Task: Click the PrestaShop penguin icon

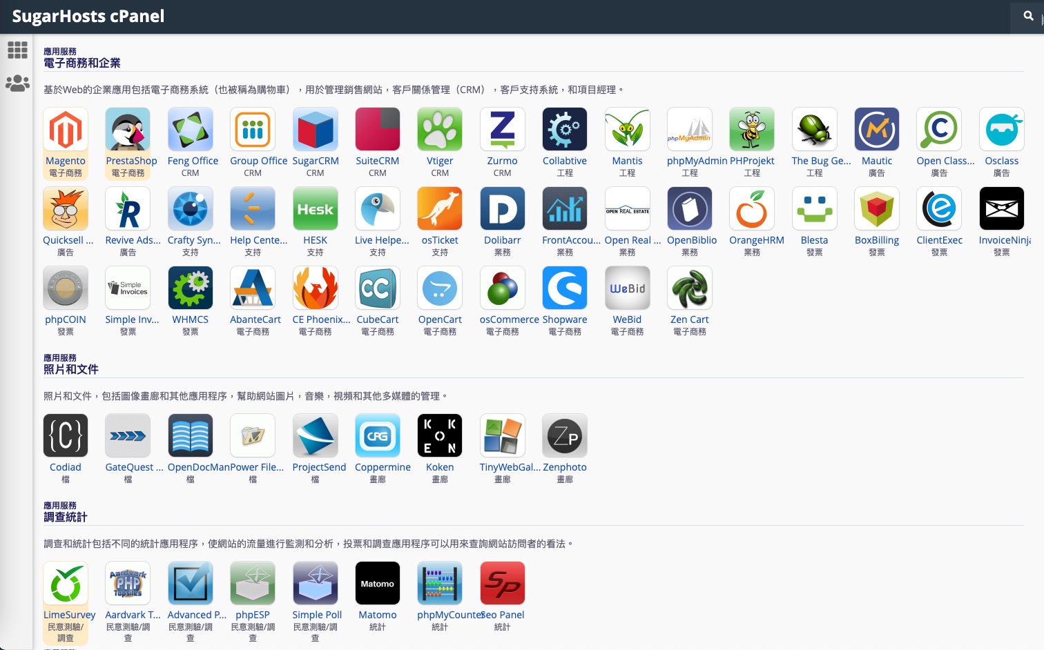Action: (128, 129)
